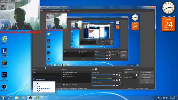
Task: Add a new source with plus icon
Action: [64, 84]
